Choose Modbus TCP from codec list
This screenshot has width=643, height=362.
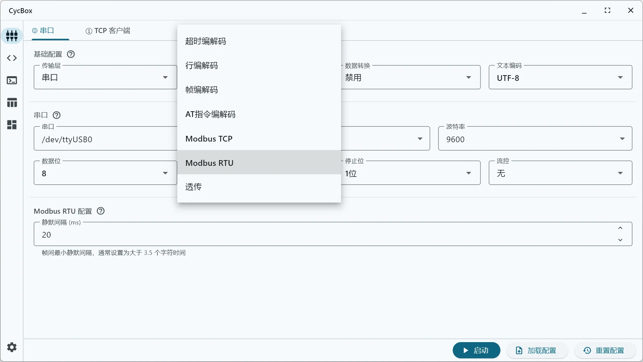(259, 139)
